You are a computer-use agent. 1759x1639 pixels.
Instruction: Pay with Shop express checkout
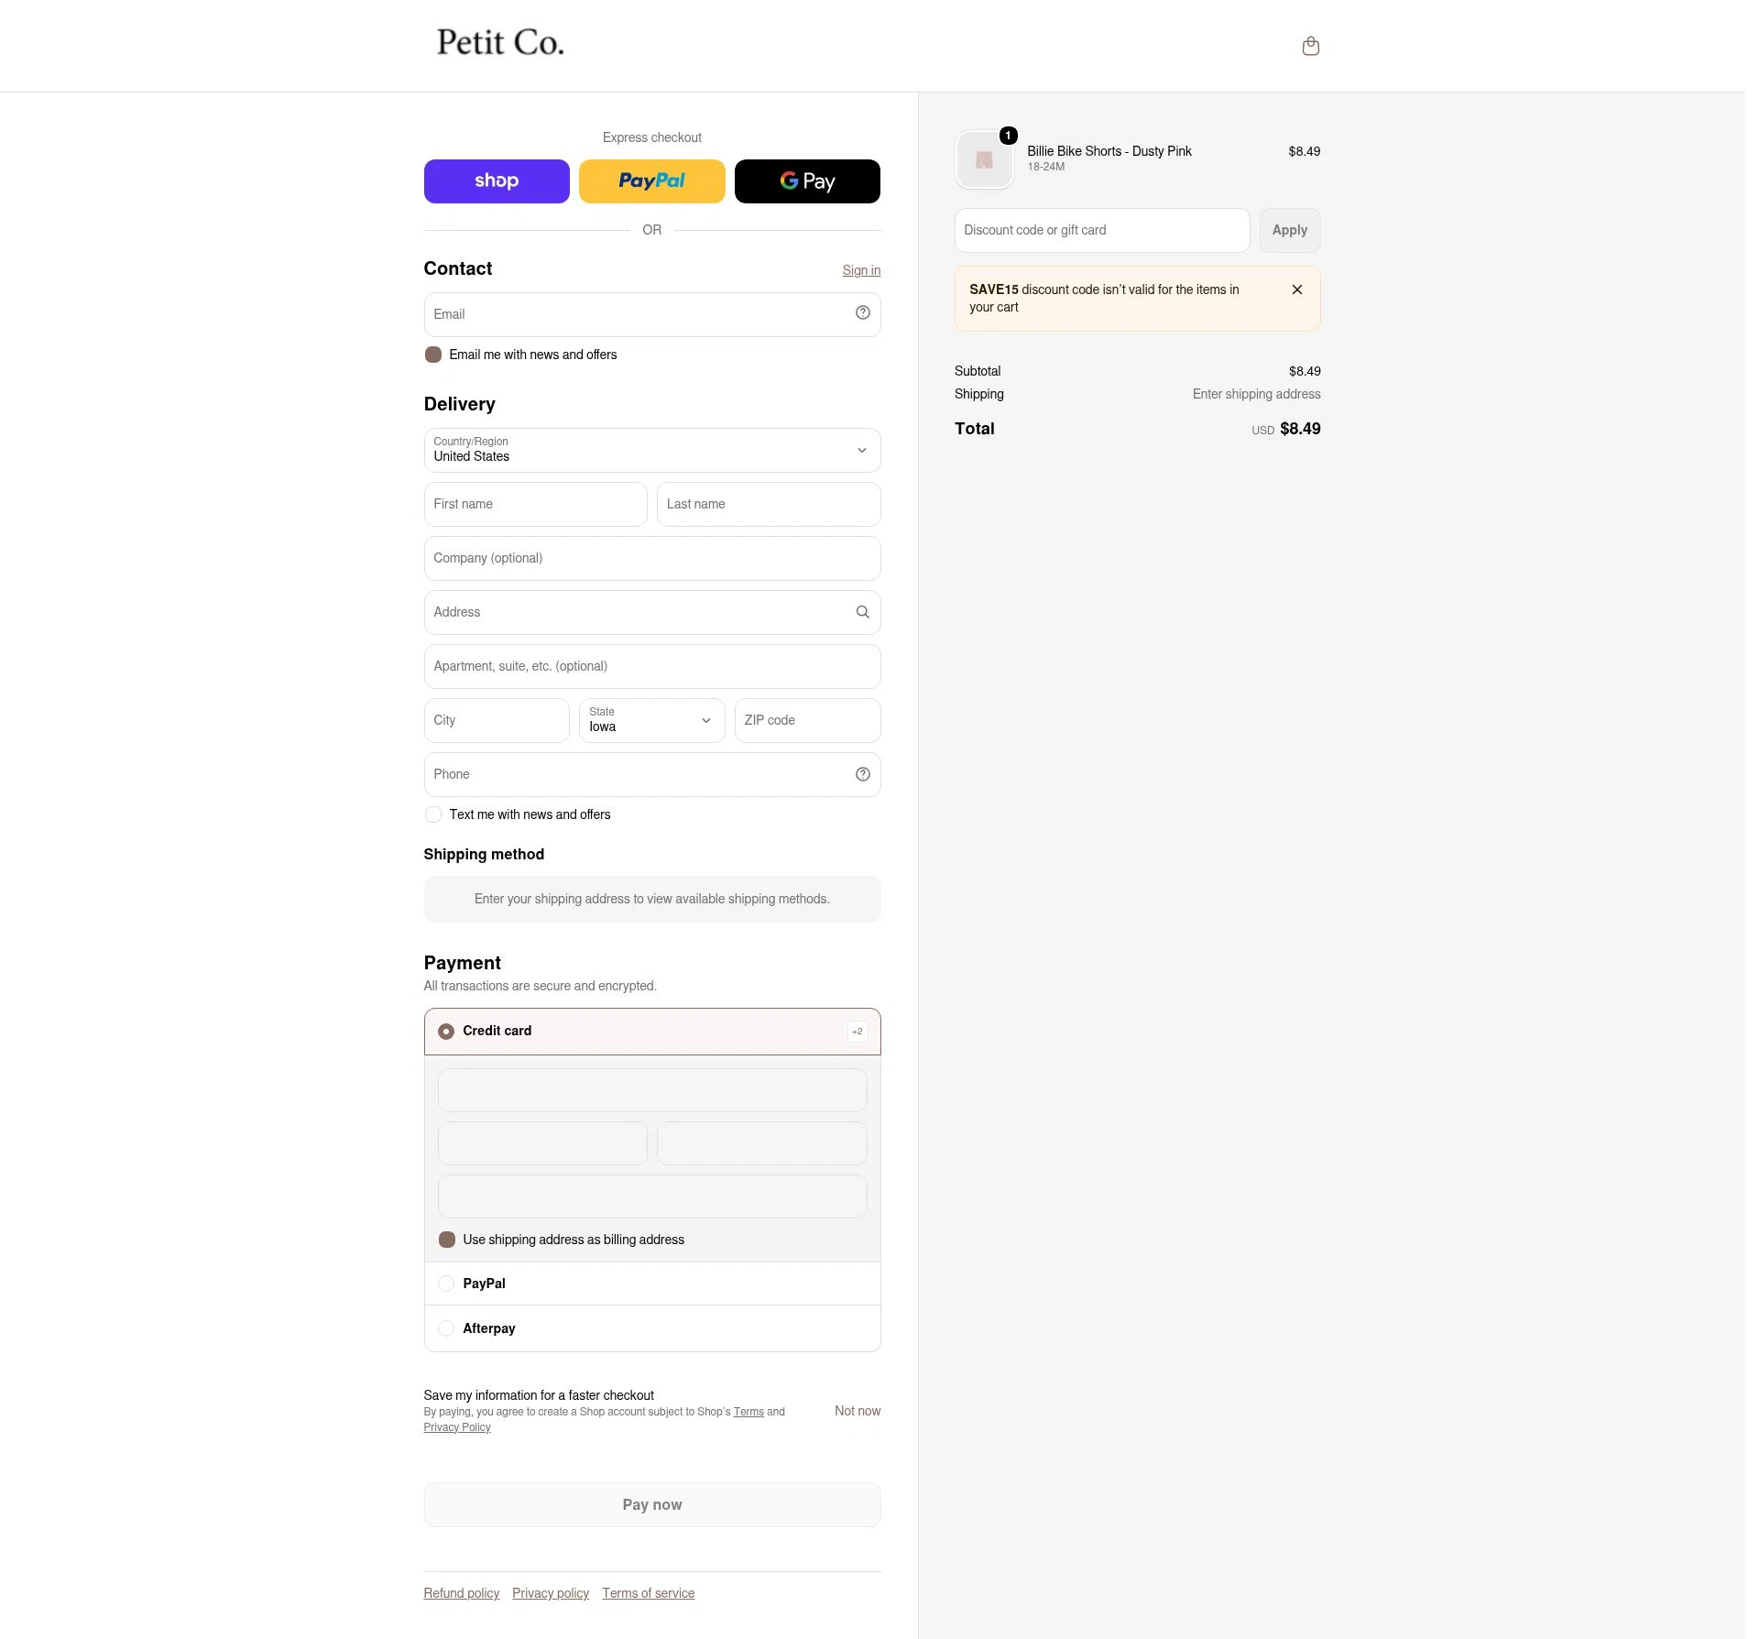pyautogui.click(x=497, y=181)
